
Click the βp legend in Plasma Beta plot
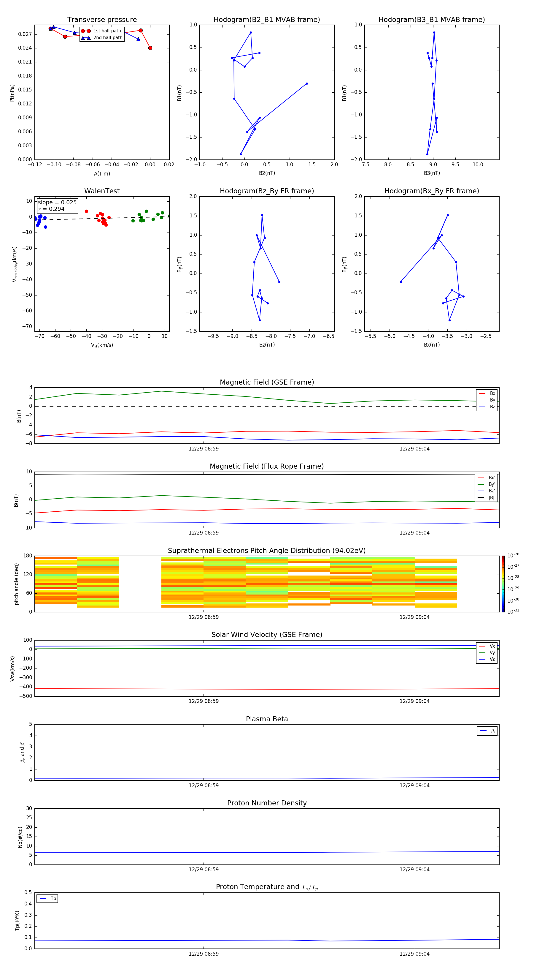pos(487,731)
